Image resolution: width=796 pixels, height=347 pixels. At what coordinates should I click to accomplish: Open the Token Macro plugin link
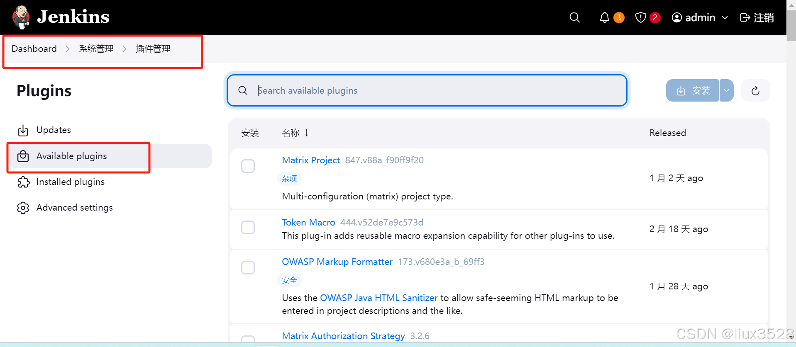[x=308, y=222]
